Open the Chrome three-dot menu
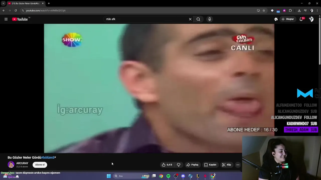Viewport: 321px width, 180px height. pyautogui.click(x=317, y=10)
